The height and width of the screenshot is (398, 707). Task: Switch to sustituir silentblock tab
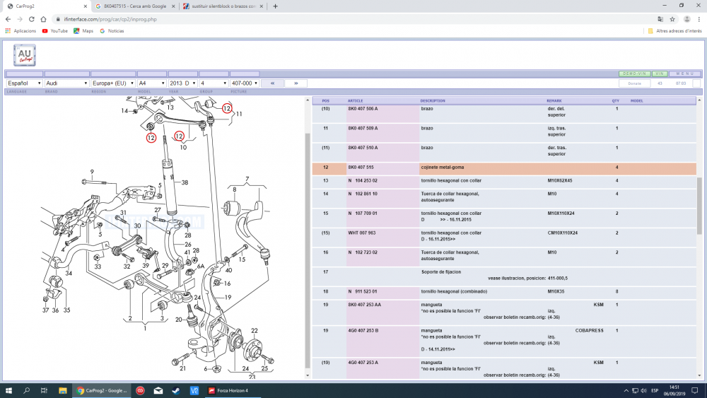(x=223, y=6)
